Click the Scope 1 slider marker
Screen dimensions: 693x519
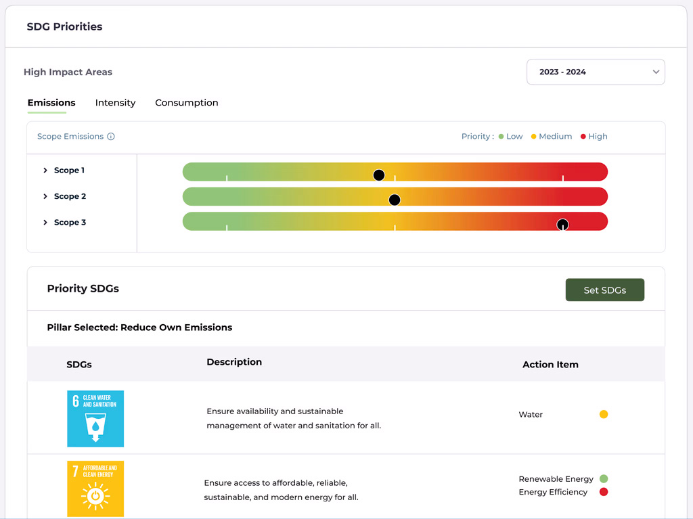[x=379, y=175]
